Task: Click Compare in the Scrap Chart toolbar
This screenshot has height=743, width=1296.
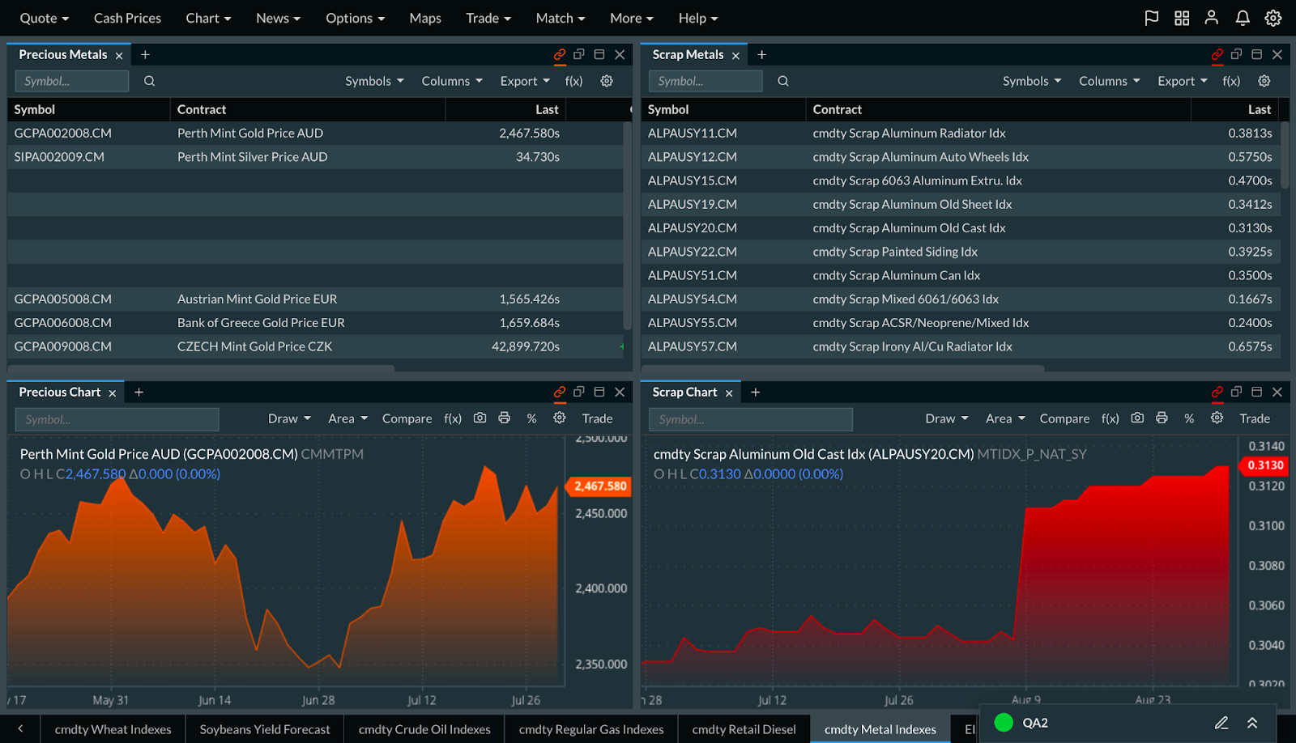Action: [1064, 418]
